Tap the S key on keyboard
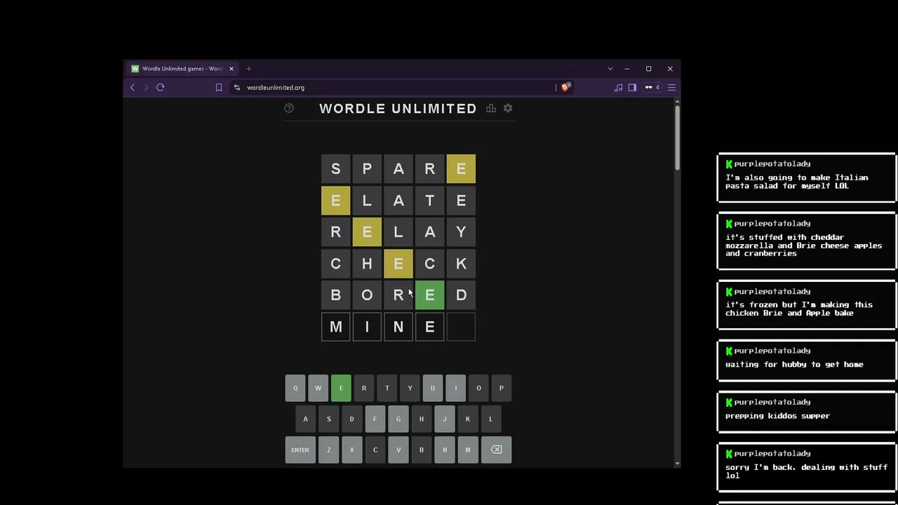Viewport: 898px width, 505px height. (x=328, y=419)
